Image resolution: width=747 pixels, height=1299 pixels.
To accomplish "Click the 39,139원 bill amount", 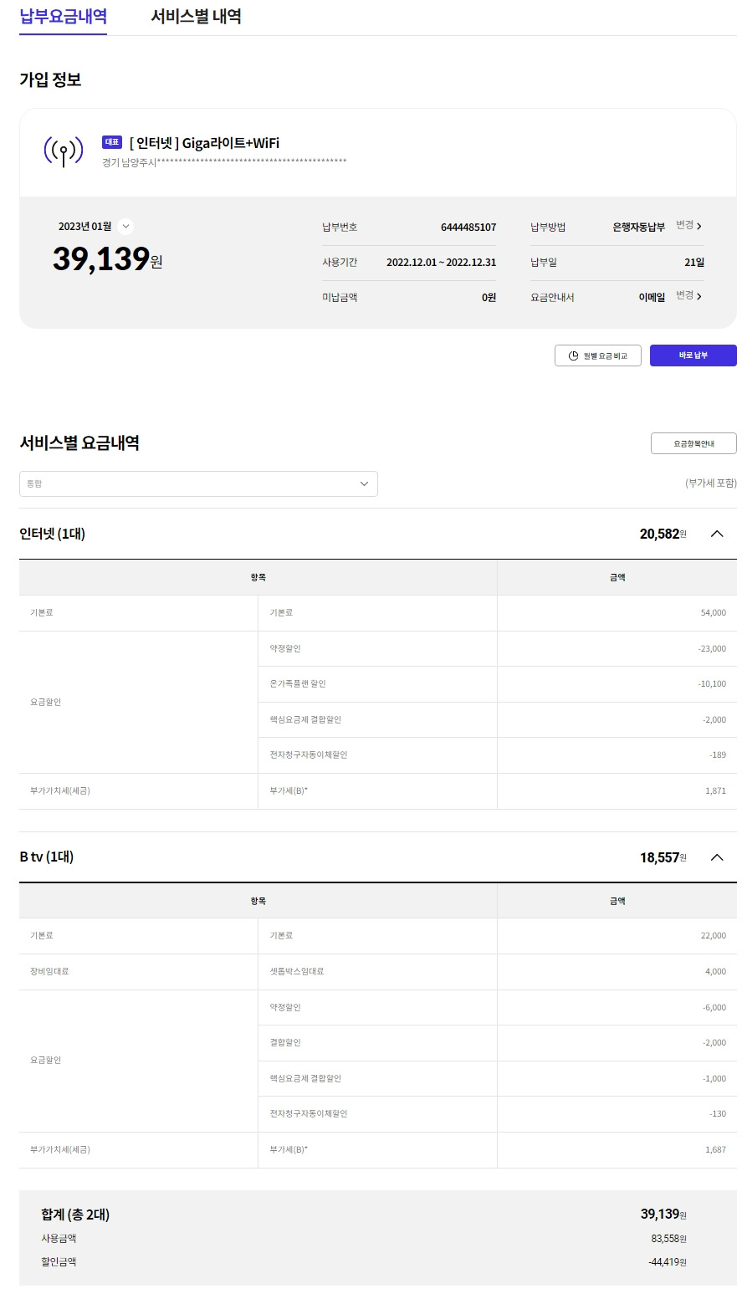I will (107, 259).
